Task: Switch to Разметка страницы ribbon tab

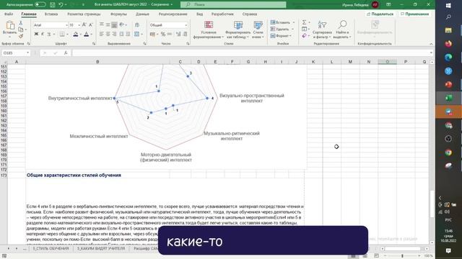Action: (x=84, y=14)
